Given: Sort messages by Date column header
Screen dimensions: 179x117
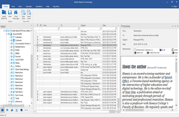Looking at the screenshot, I should [x=110, y=25].
